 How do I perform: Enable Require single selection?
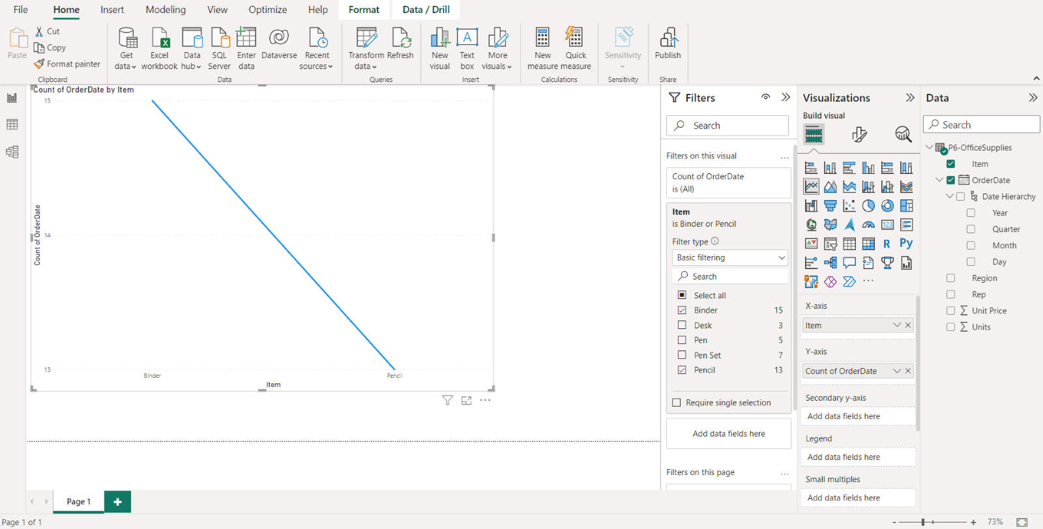tap(677, 403)
